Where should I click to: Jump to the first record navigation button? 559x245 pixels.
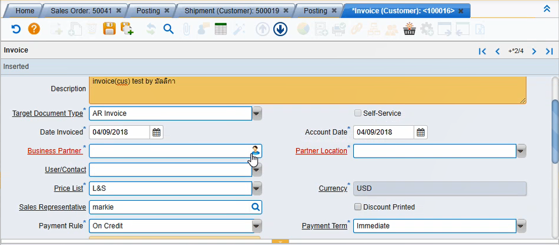tap(482, 51)
